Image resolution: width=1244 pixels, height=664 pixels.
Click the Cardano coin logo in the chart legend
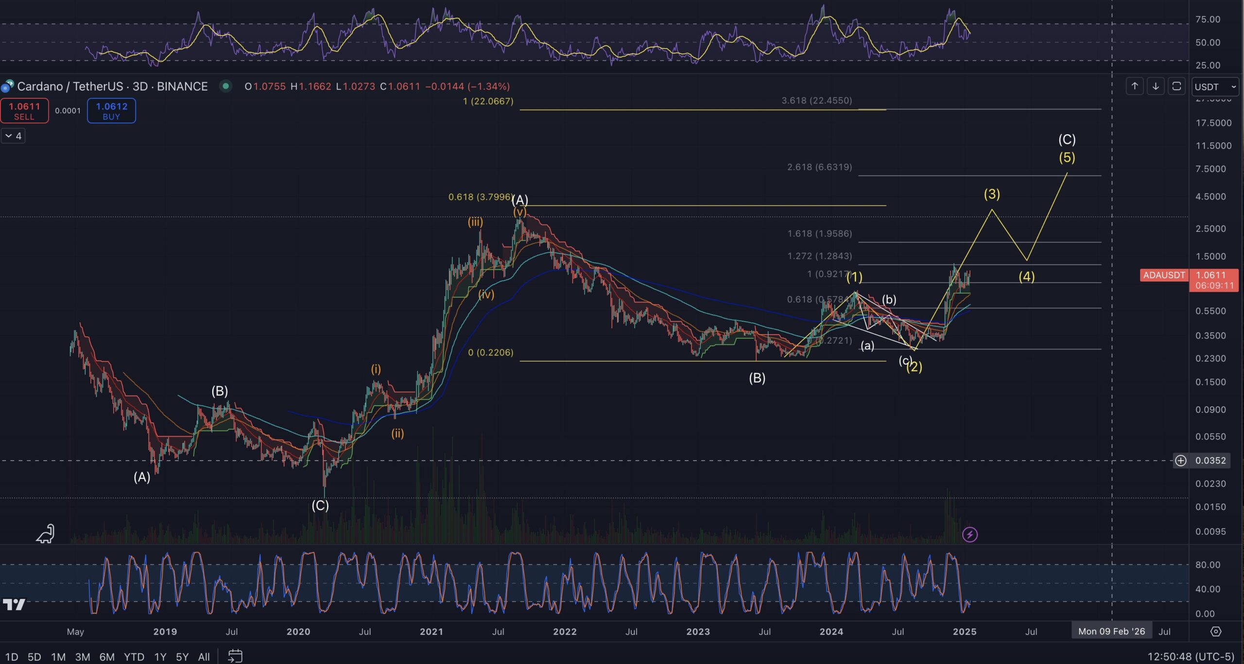coord(7,86)
